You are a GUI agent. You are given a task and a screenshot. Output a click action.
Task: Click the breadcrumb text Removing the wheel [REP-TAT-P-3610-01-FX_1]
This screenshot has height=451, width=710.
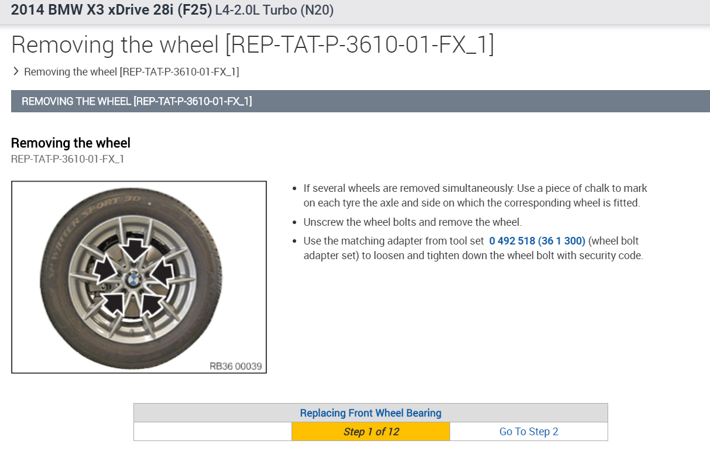pos(131,72)
